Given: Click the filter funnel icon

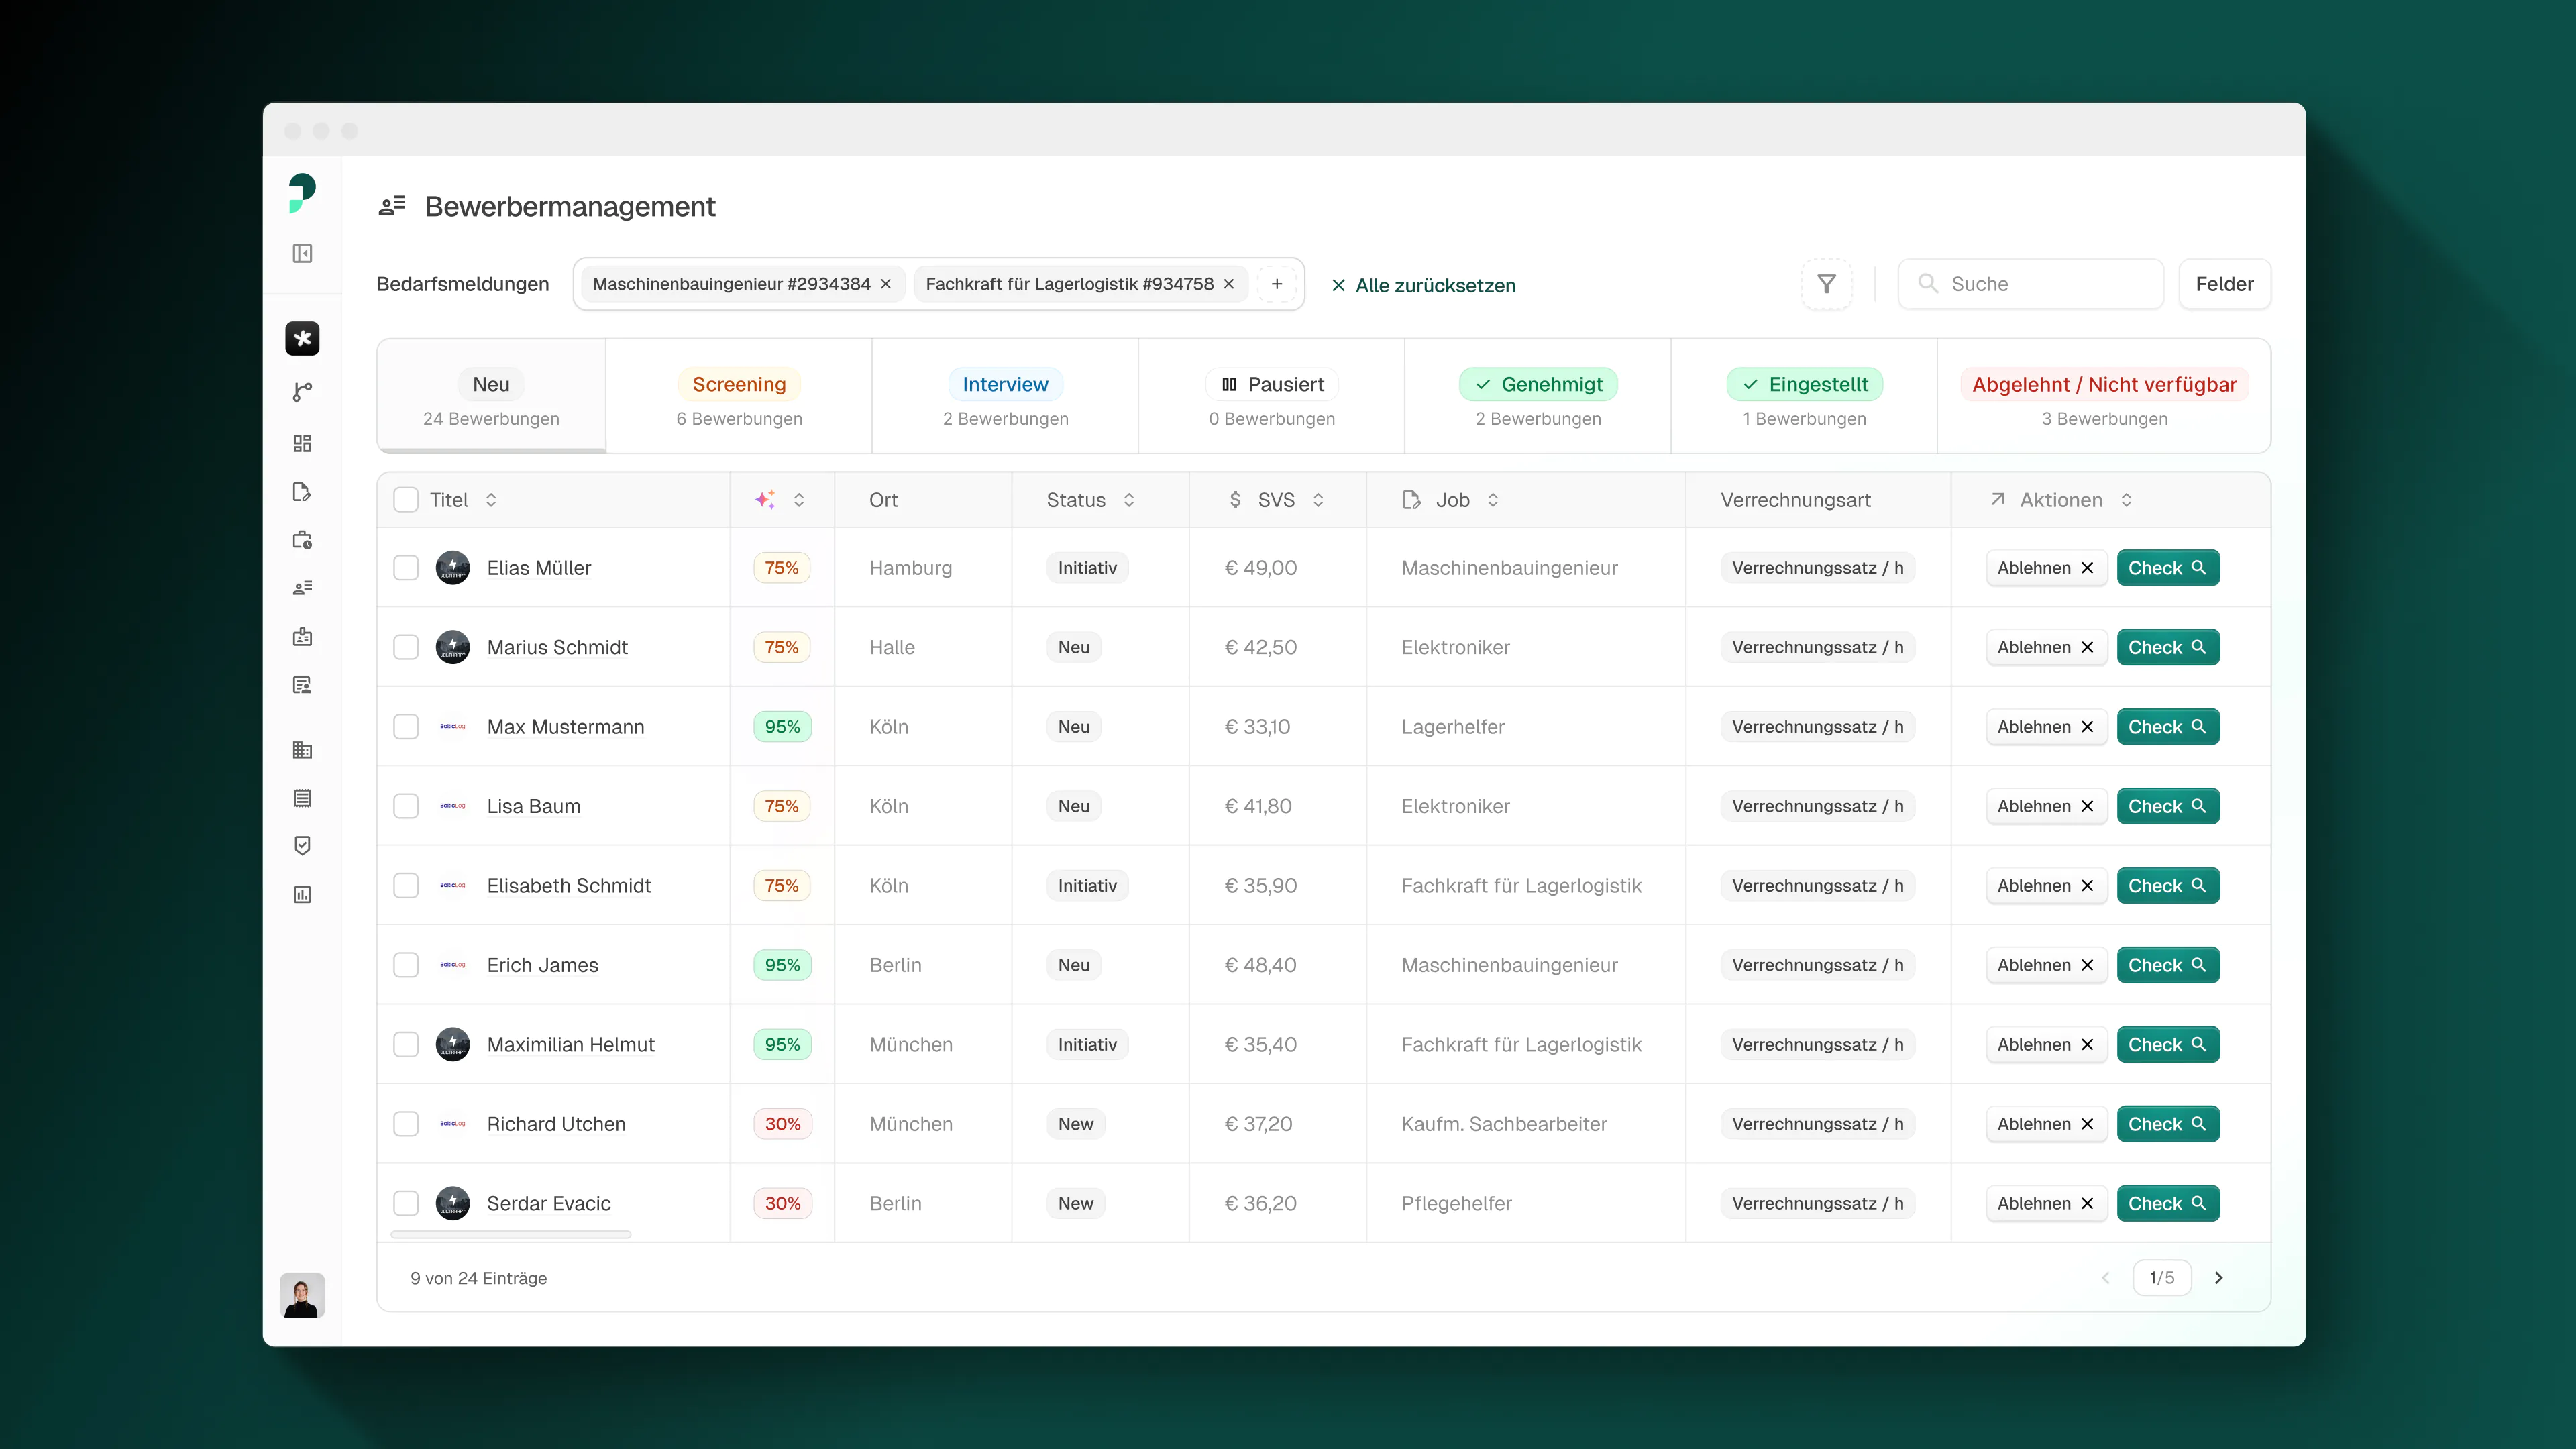Looking at the screenshot, I should tap(1826, 284).
